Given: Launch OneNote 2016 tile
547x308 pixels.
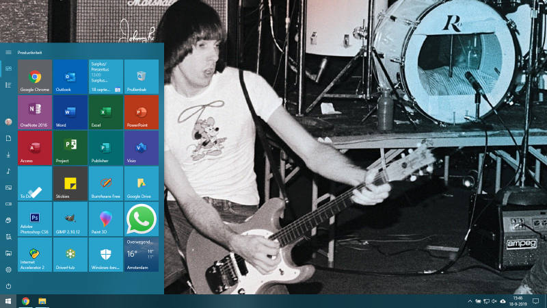Looking at the screenshot, I should [35, 112].
